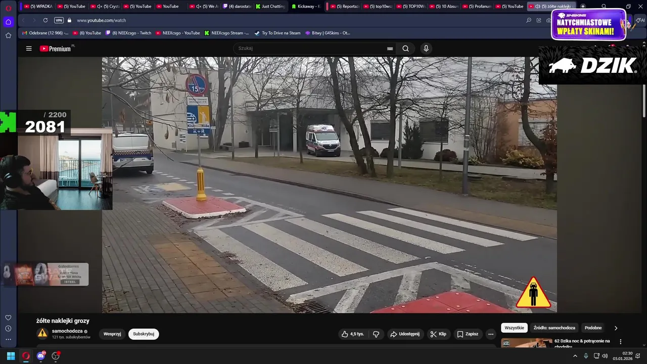
Task: Start voice search with microphone icon
Action: [426, 49]
